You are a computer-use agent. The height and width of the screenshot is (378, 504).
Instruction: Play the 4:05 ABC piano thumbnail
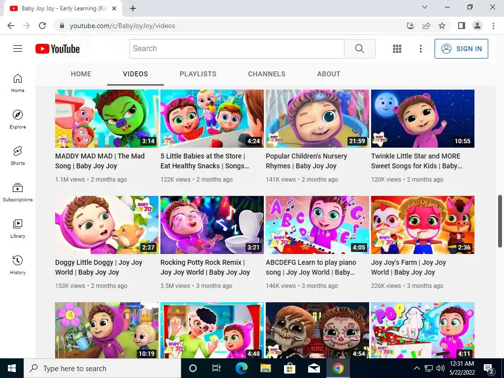tap(317, 225)
